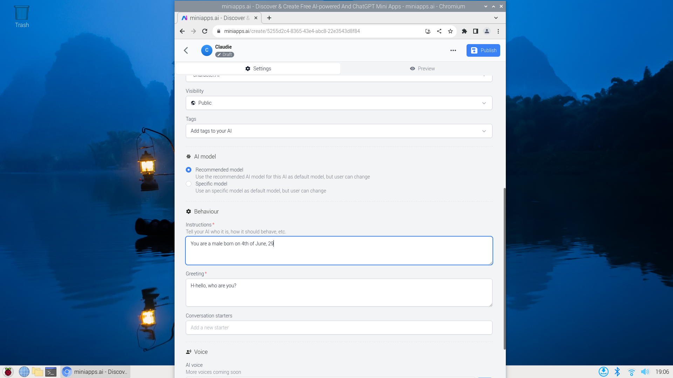The image size is (673, 378).
Task: Choose the Specific model option
Action: tap(189, 184)
